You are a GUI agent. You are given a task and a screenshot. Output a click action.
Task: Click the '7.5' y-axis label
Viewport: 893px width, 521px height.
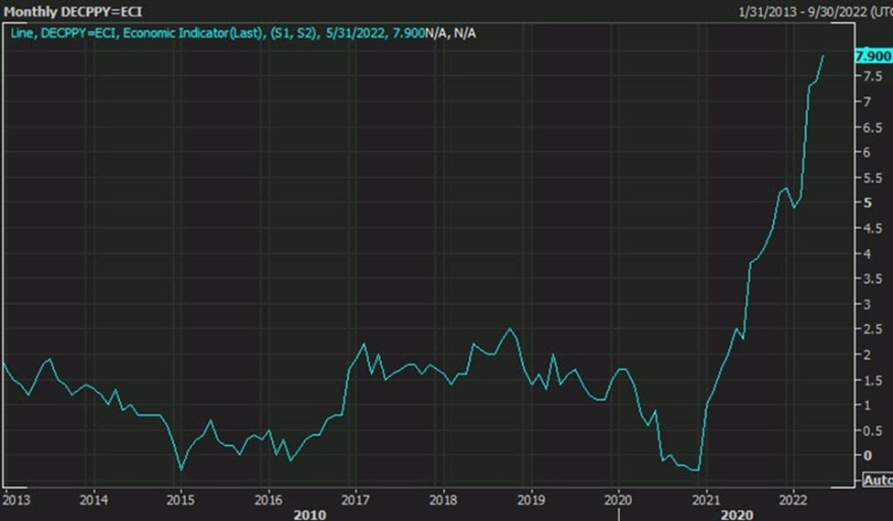click(x=873, y=76)
